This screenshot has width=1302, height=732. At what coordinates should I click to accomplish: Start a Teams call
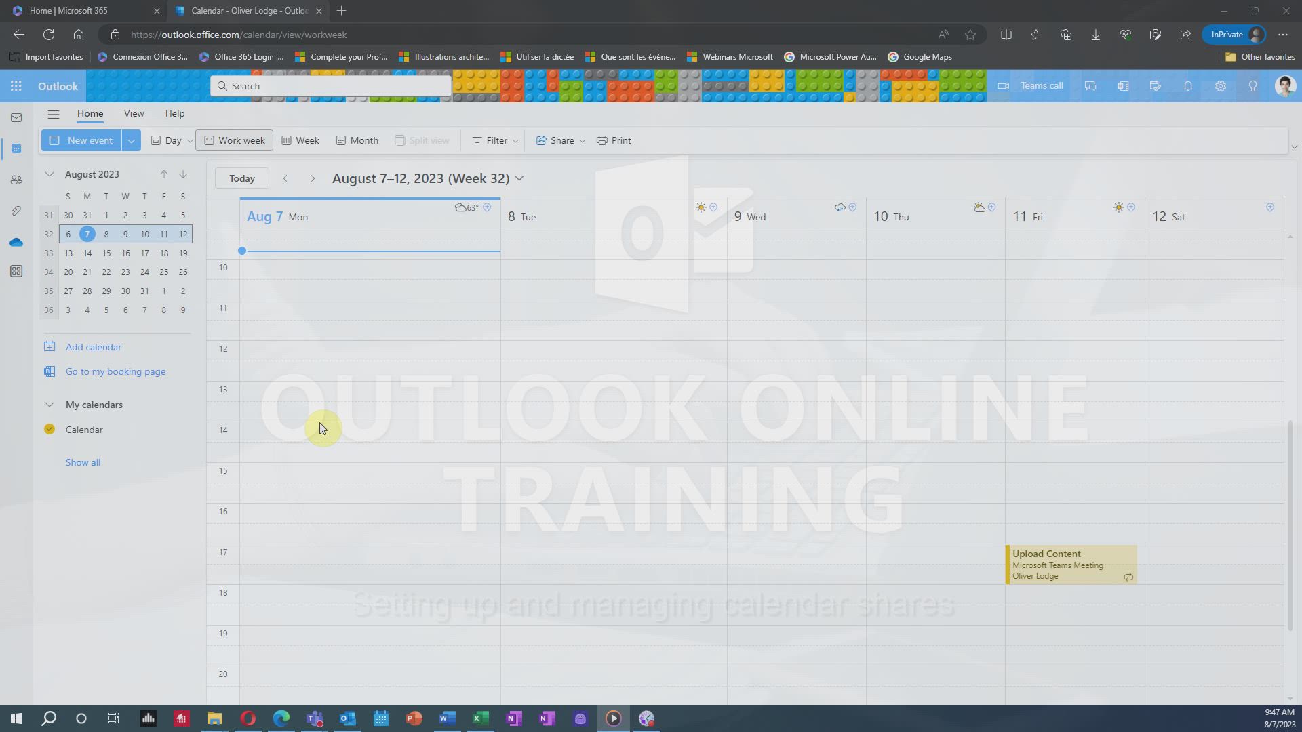(1031, 86)
